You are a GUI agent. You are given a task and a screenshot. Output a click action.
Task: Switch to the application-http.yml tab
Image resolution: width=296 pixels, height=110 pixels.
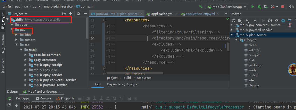coord(200,14)
